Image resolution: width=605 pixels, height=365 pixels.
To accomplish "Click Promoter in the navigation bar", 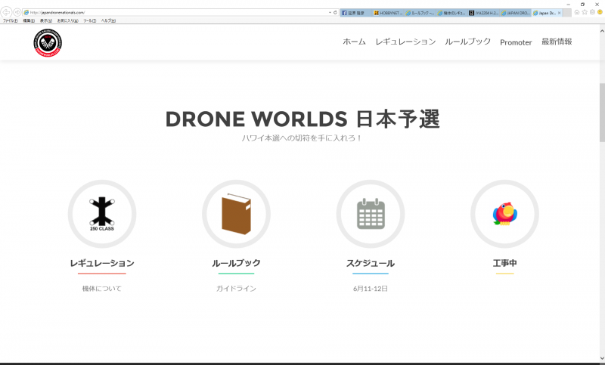I will (x=516, y=42).
